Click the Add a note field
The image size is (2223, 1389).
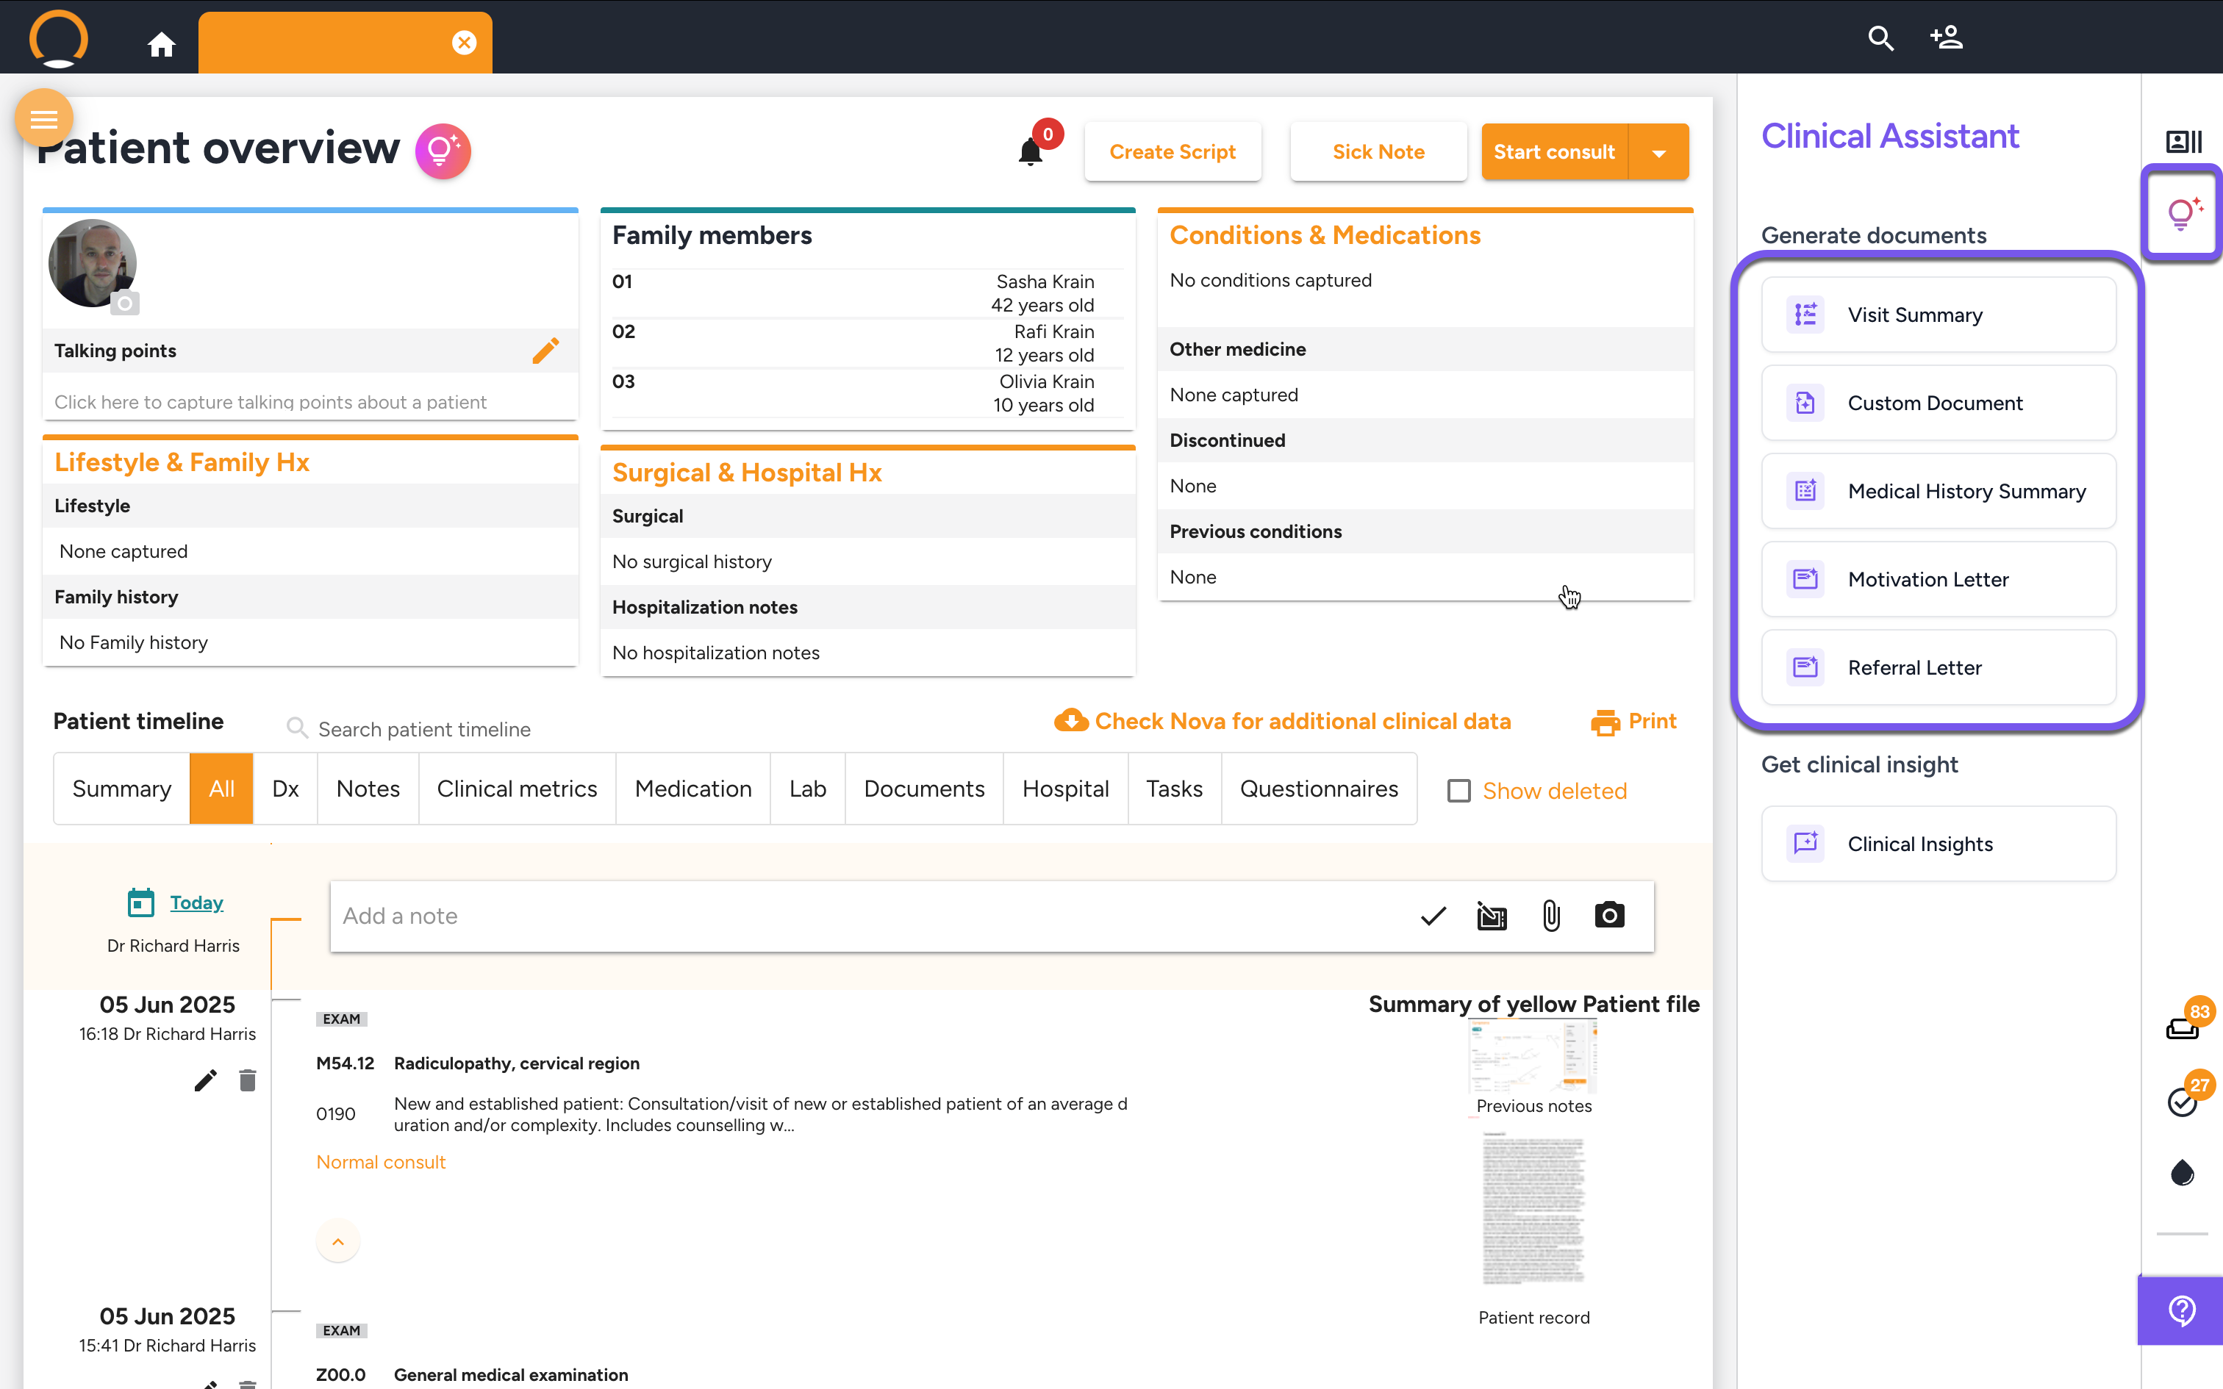864,916
